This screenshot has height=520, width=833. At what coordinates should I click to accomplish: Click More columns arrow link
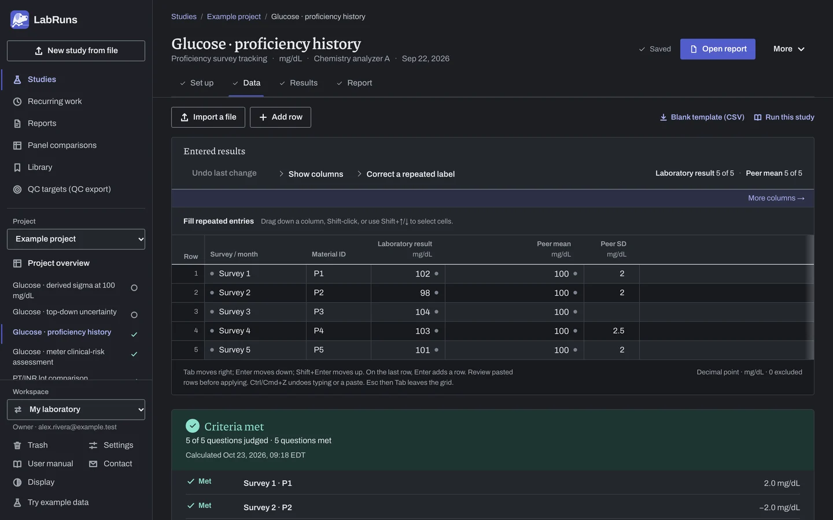(776, 198)
